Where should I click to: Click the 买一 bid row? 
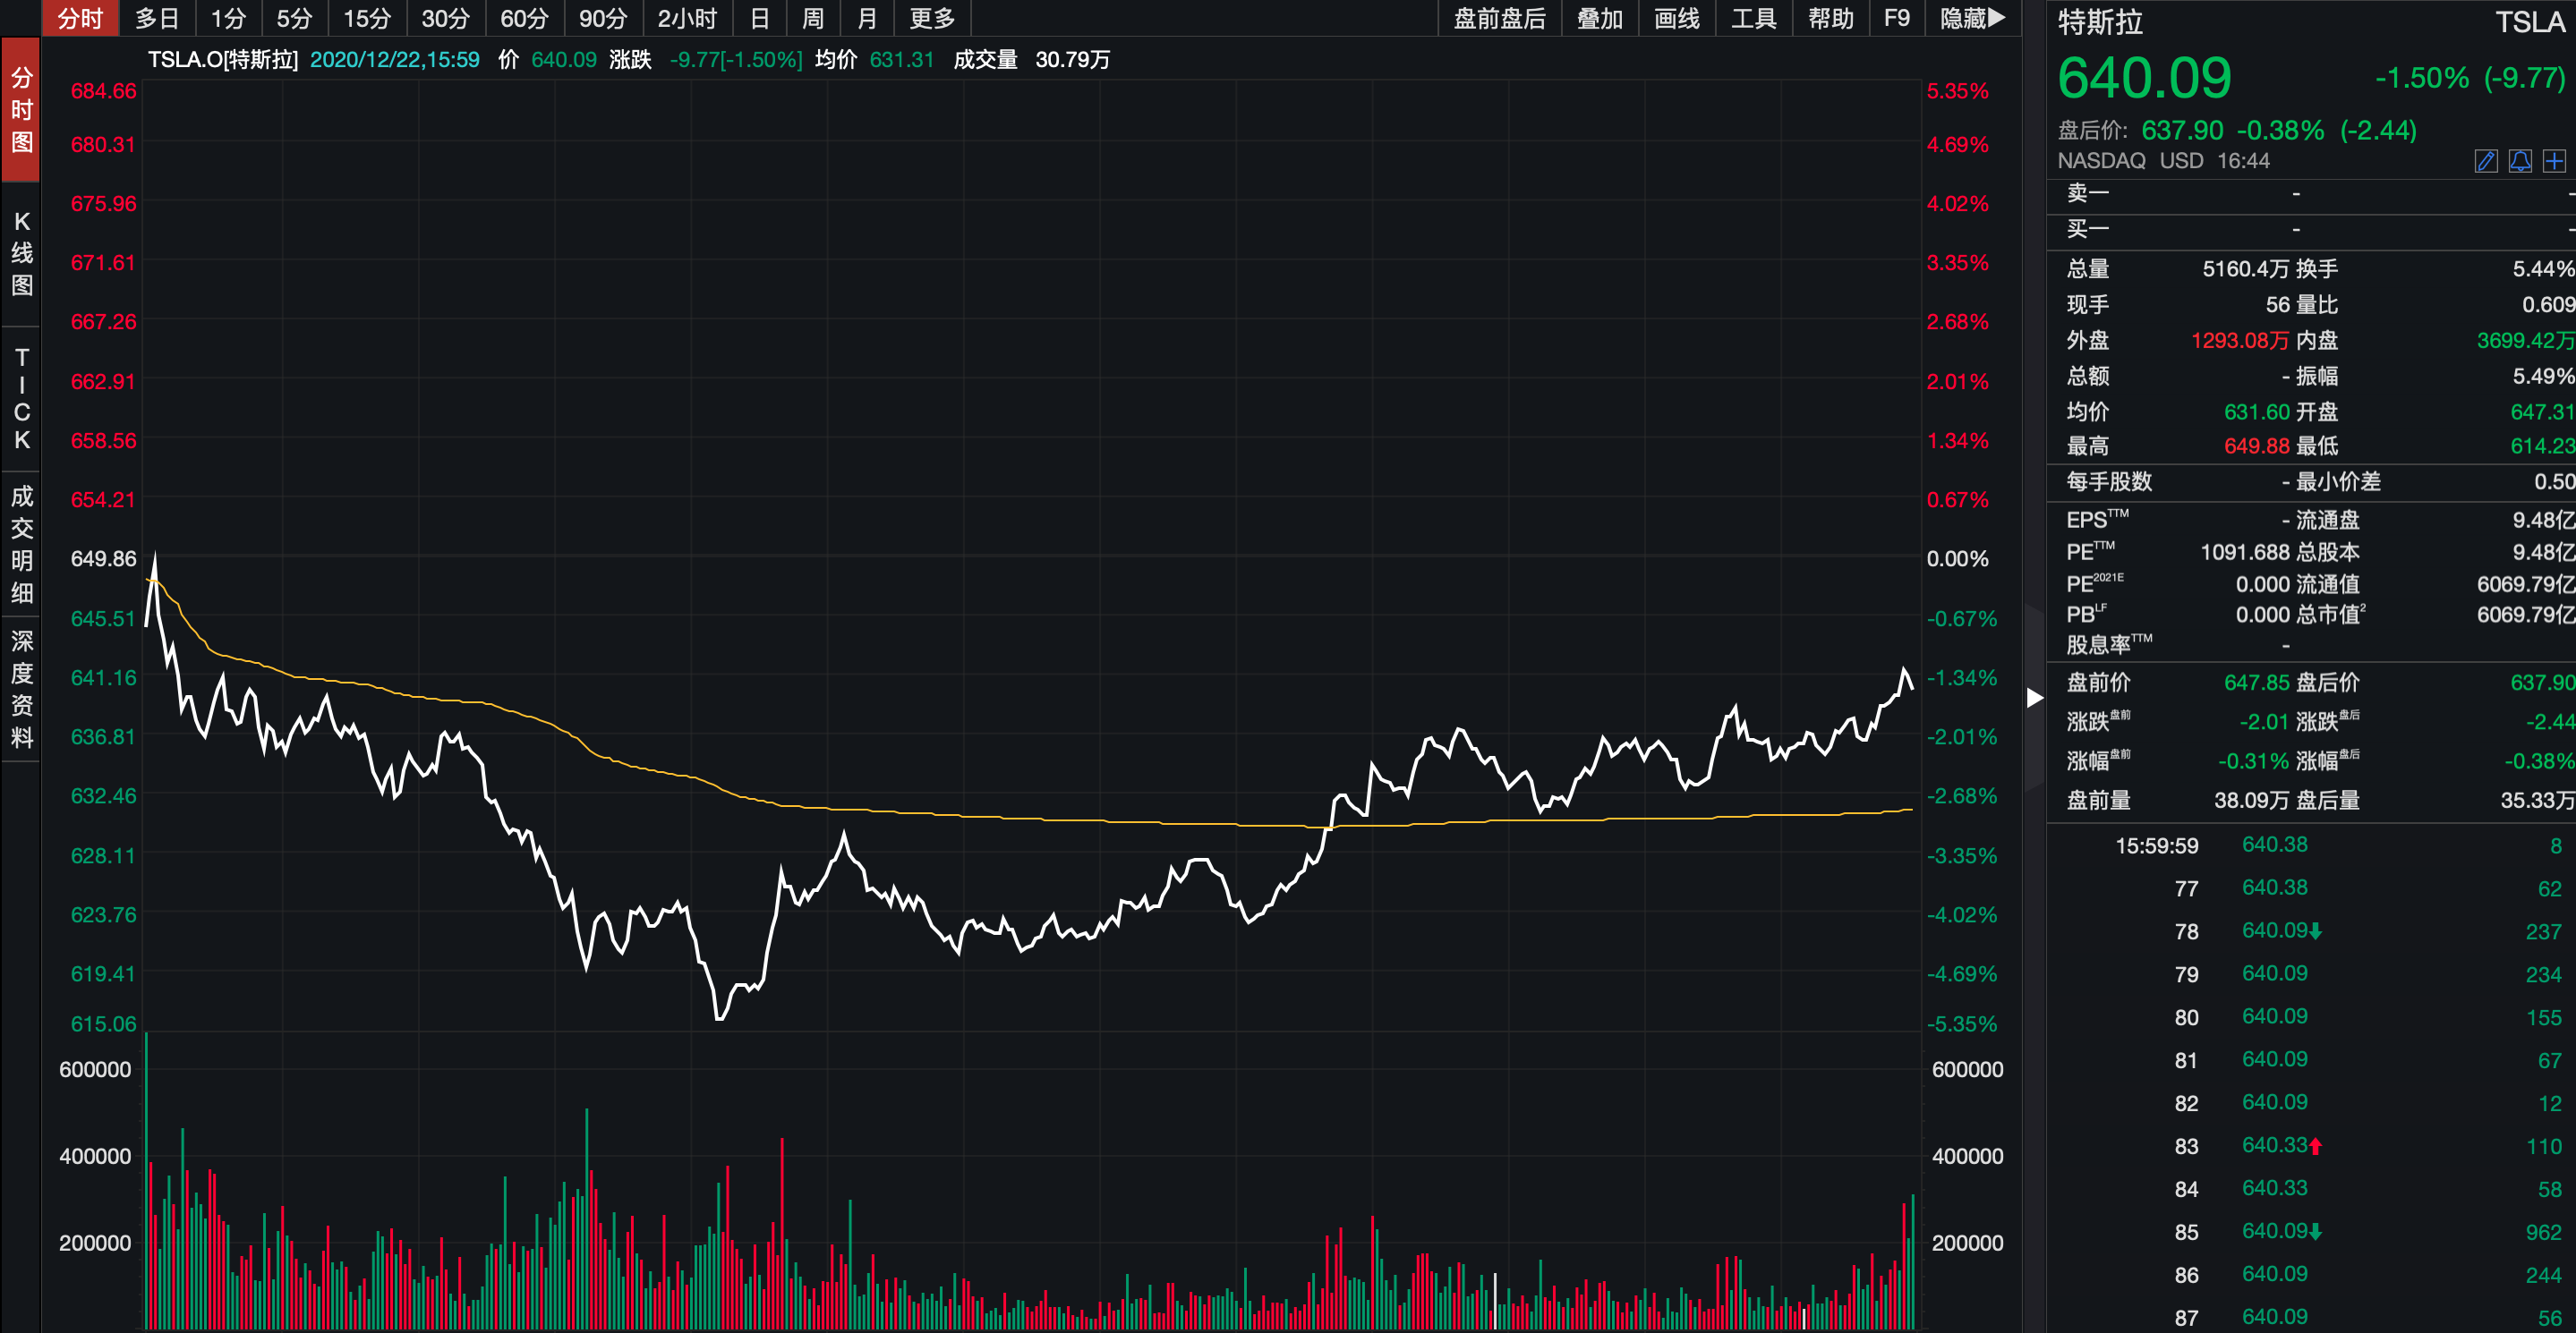point(2310,230)
